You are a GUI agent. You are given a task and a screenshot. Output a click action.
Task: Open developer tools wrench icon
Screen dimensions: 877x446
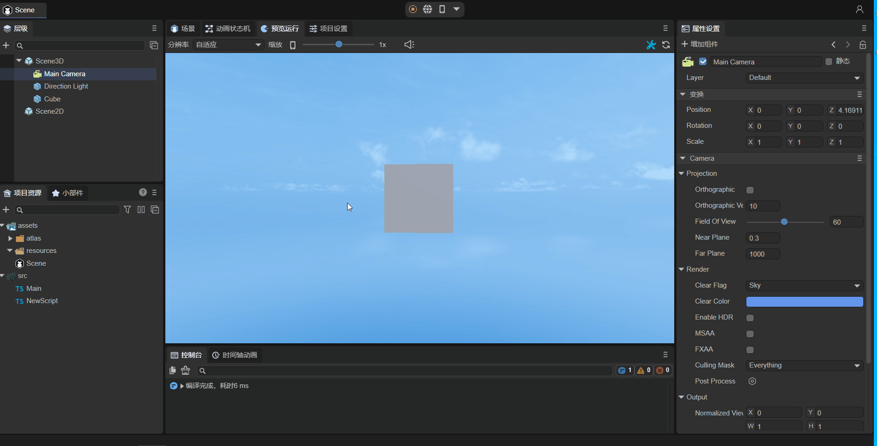(x=651, y=45)
